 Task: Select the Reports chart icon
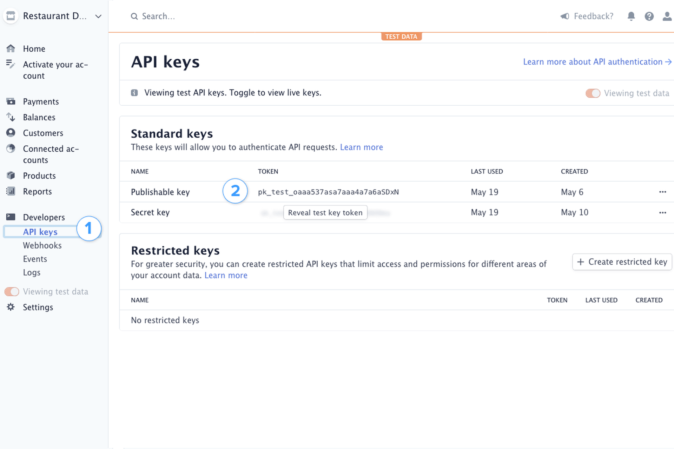click(x=11, y=191)
